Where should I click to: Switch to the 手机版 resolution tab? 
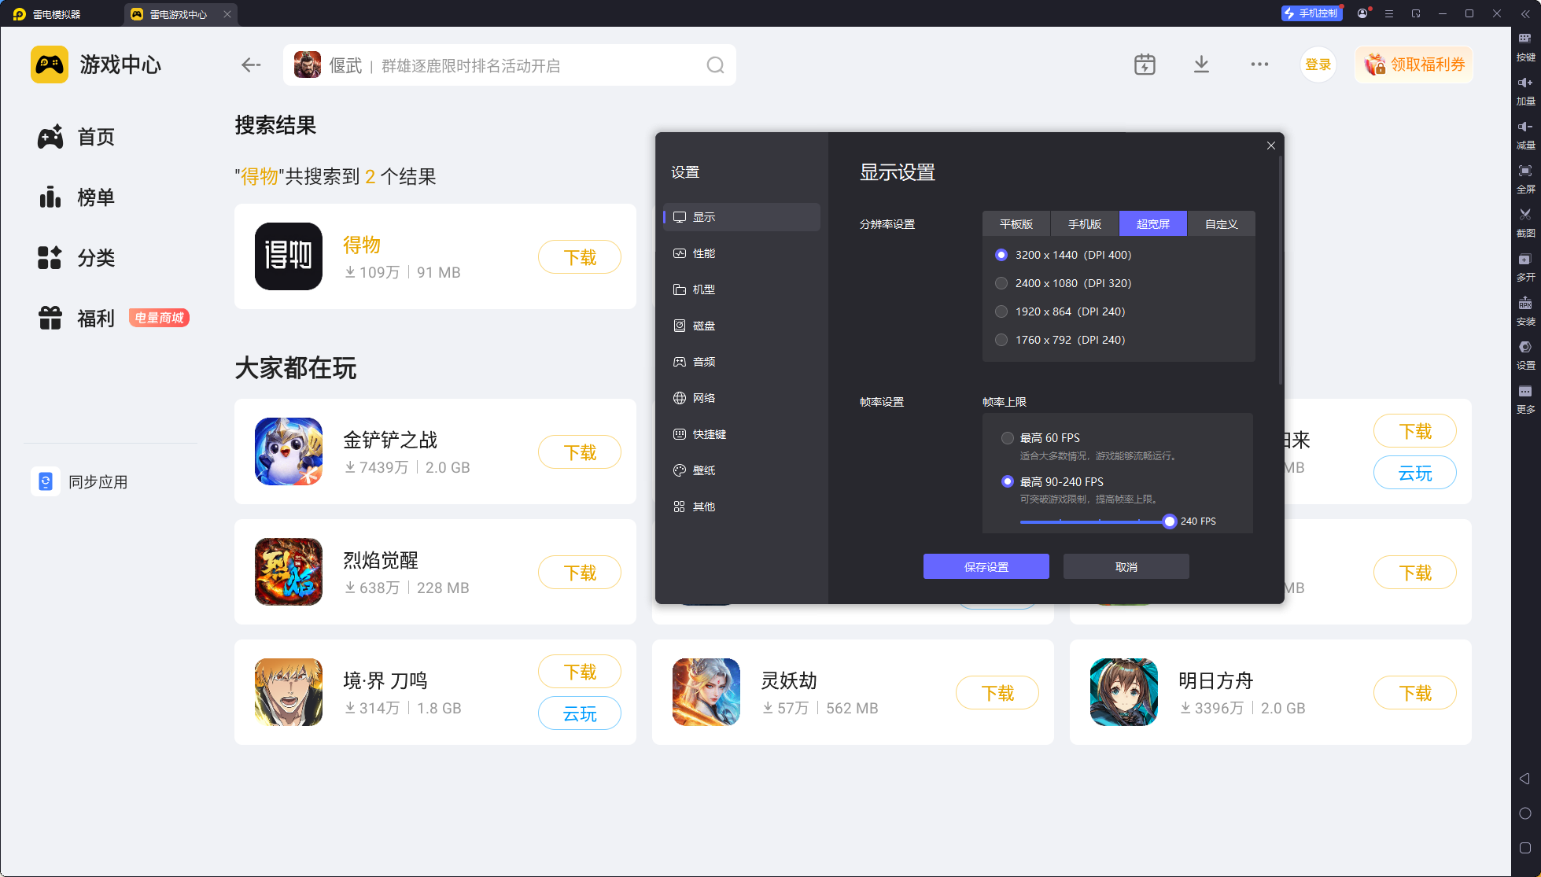tap(1084, 224)
